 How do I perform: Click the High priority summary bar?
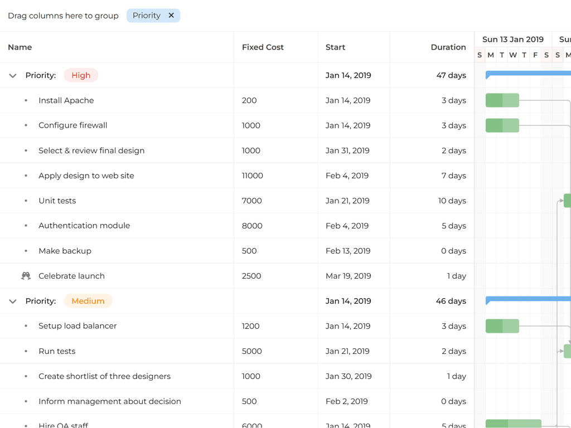point(528,74)
